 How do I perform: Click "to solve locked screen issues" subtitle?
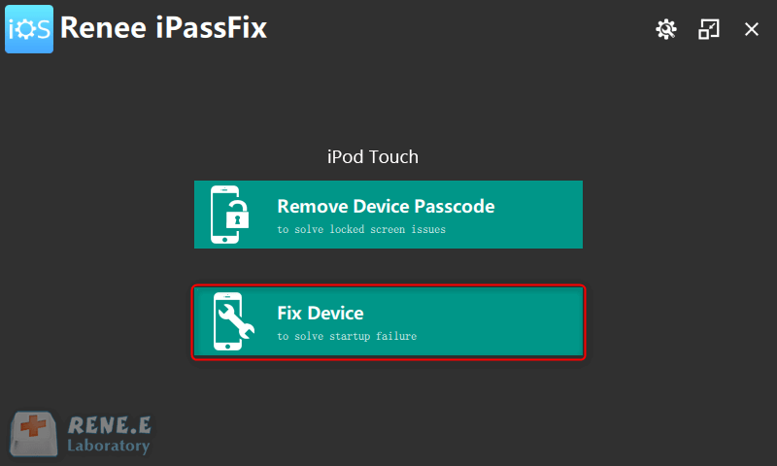361,230
